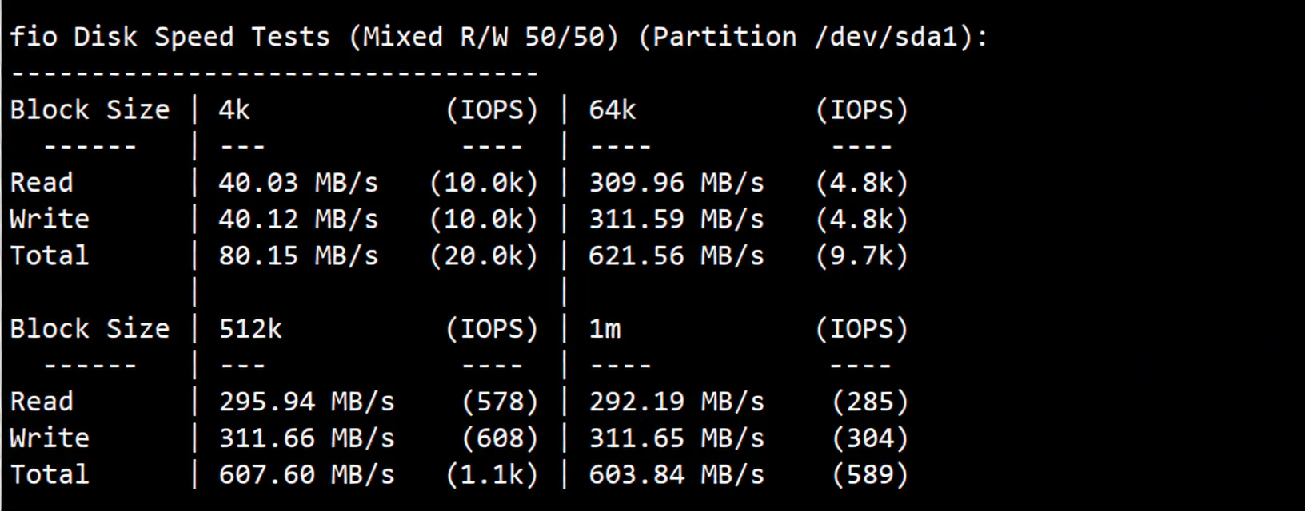The height and width of the screenshot is (511, 1305).
Task: Click the 1m total 603.84 MB/s value
Action: point(676,474)
